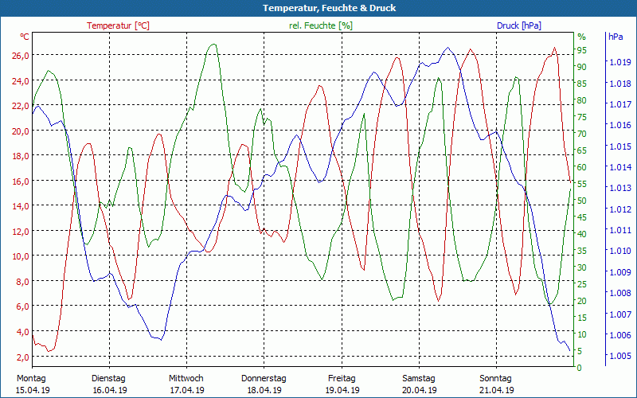Select the blue Druck [hPa] legend label
The width and height of the screenshot is (637, 398).
tap(518, 25)
